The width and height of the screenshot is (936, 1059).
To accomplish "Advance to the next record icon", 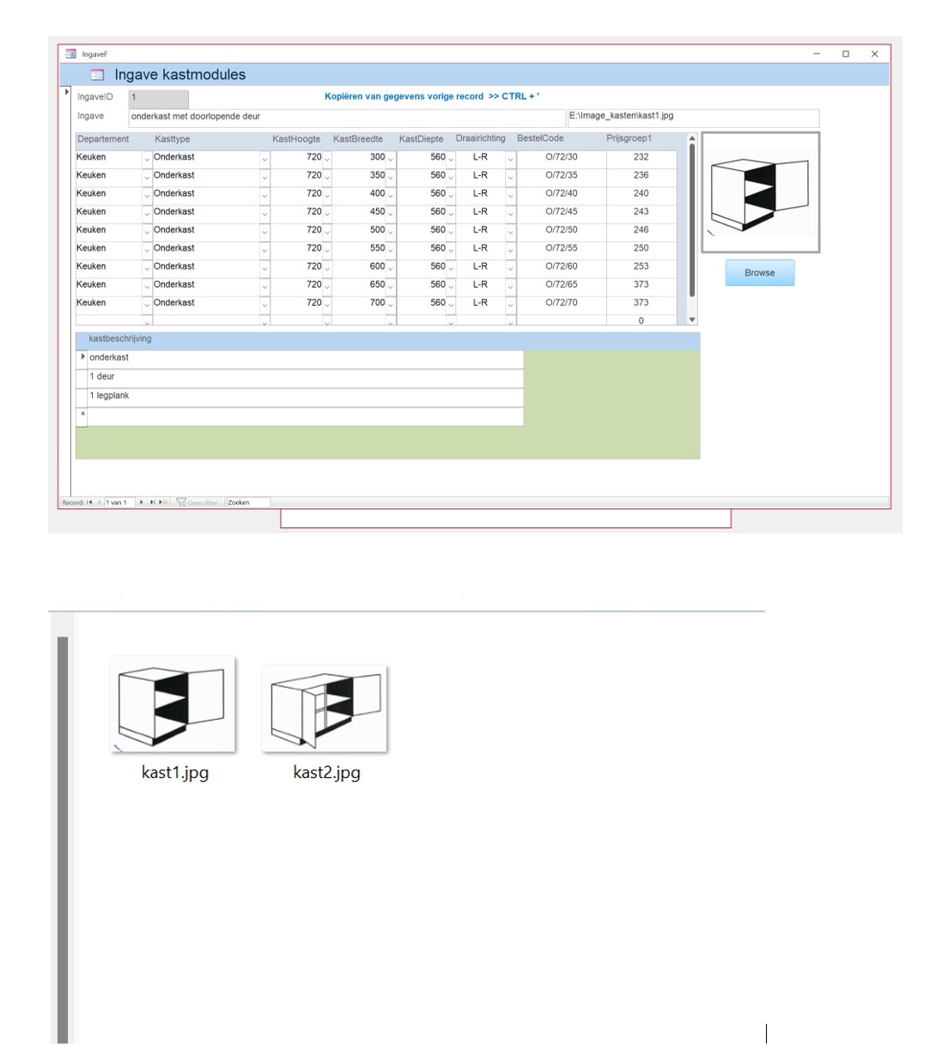I will coord(141,502).
